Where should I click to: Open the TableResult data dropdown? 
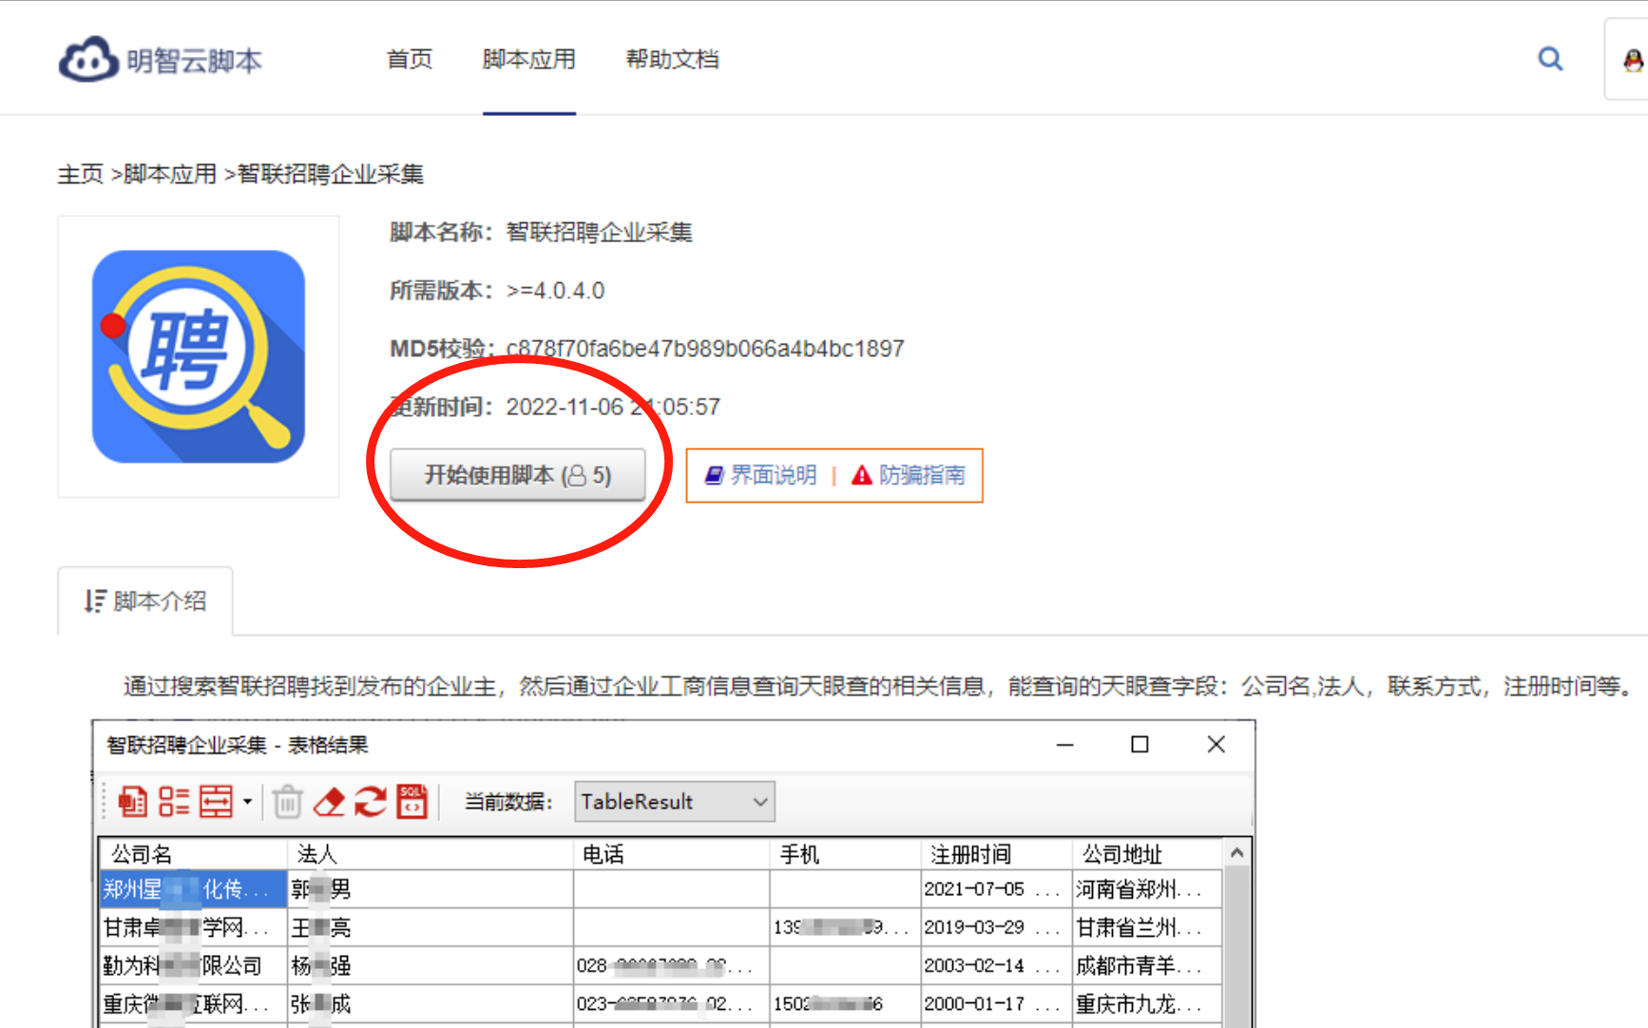(x=675, y=801)
